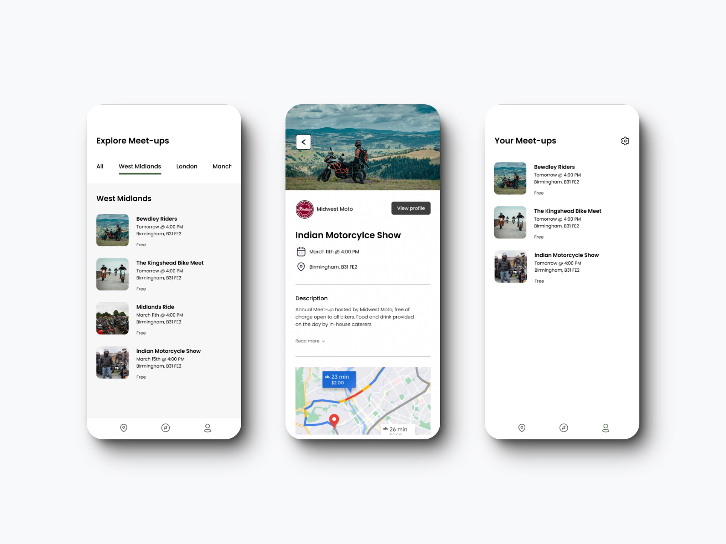Tap the location pin icon next to Birmingham
This screenshot has height=544, width=726.
(x=299, y=267)
